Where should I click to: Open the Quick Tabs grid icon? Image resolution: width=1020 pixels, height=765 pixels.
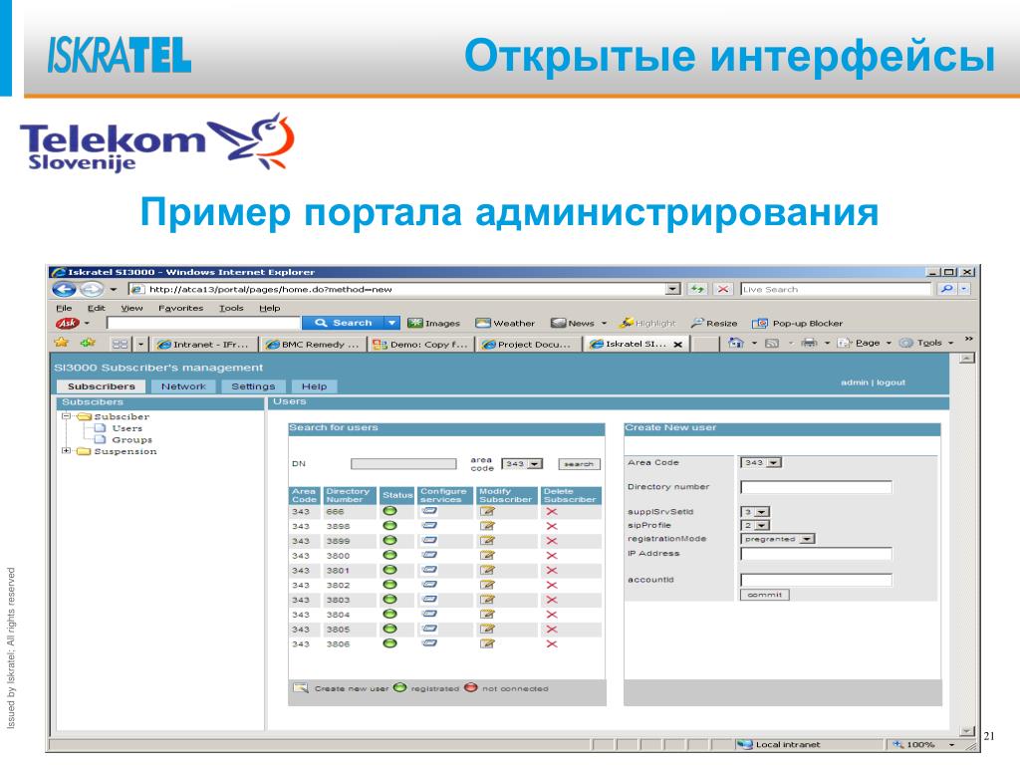[121, 344]
